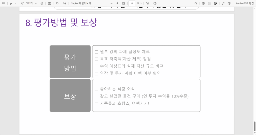This screenshot has height=135, width=256.
Task: Click the 그리기 draw tool
Action: click(27, 3)
